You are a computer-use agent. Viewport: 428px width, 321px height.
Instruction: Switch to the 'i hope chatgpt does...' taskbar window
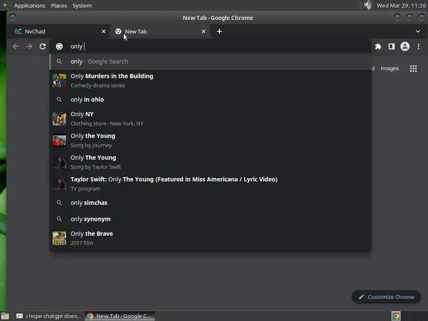[49, 316]
